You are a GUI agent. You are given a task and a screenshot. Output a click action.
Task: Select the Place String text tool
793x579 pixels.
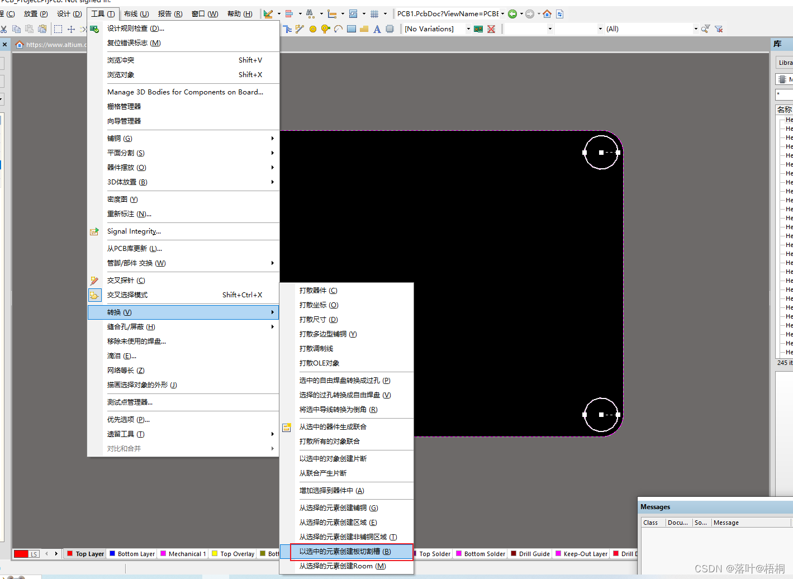[377, 29]
